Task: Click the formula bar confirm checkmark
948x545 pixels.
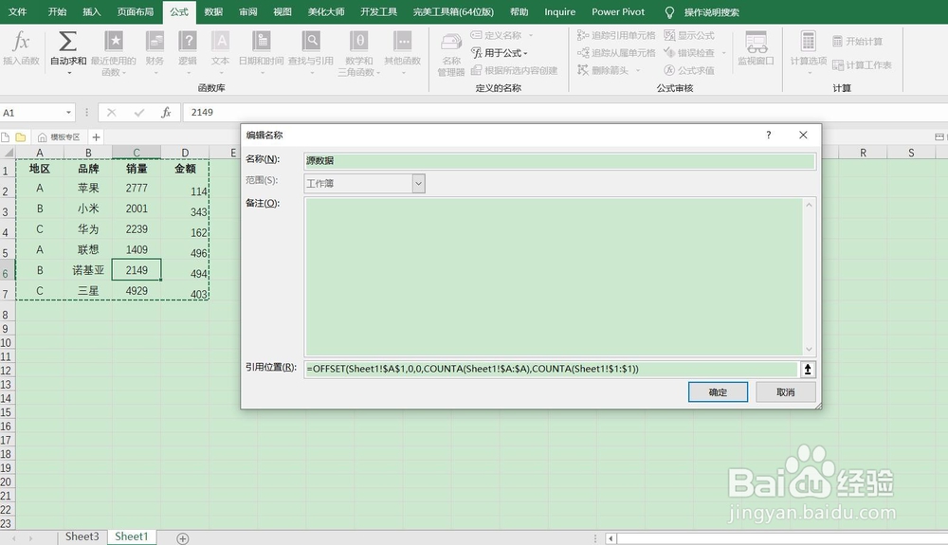Action: (139, 113)
